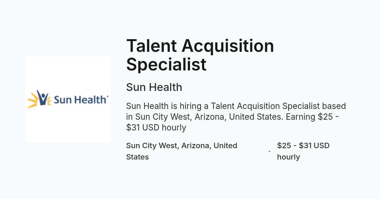380x199 pixels.
Task: Click the word States in the bold location label
Action: tap(137, 157)
